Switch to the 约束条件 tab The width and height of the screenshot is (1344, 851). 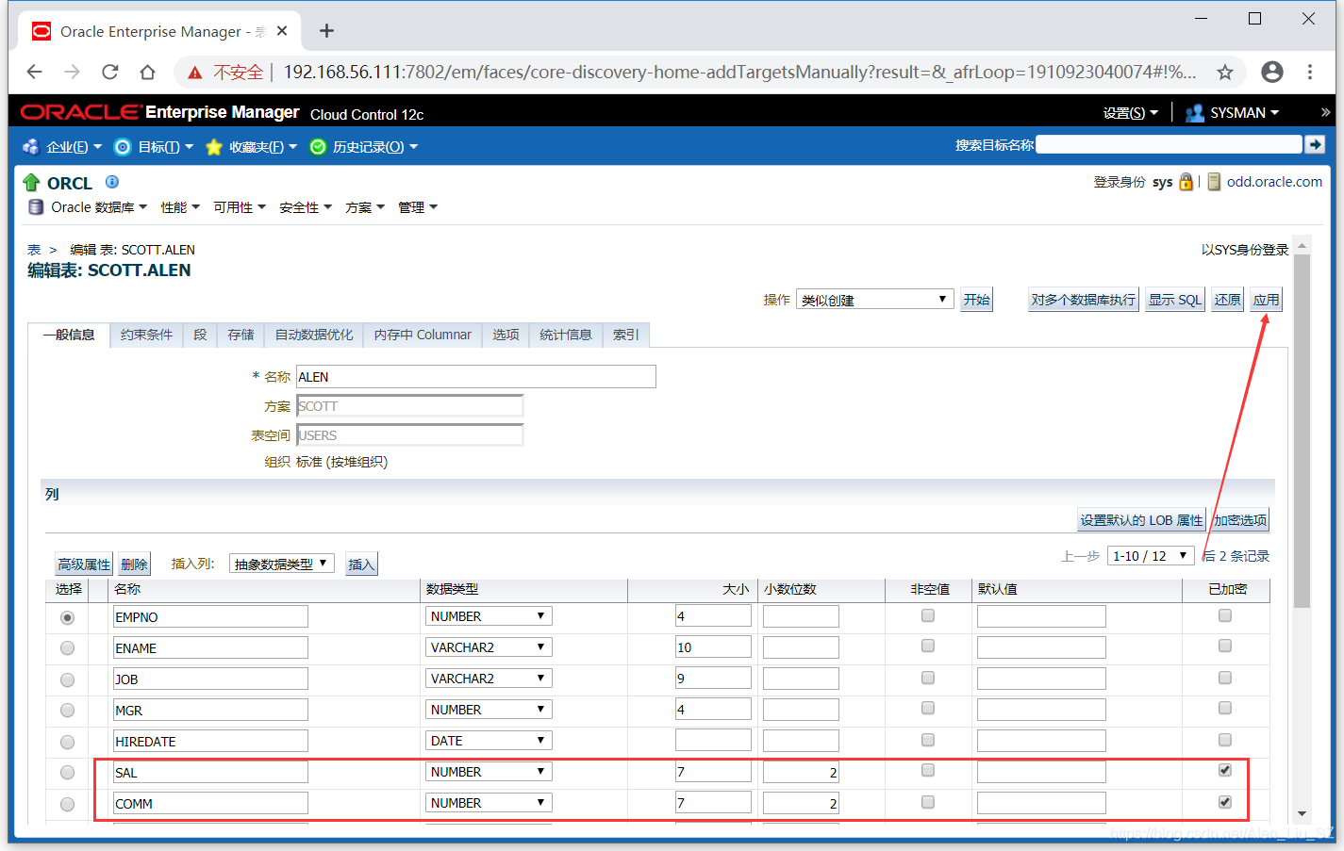click(146, 335)
